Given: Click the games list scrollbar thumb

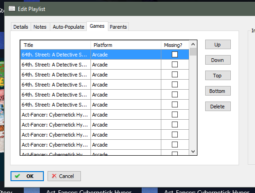Looking at the screenshot, I should coord(193,52).
